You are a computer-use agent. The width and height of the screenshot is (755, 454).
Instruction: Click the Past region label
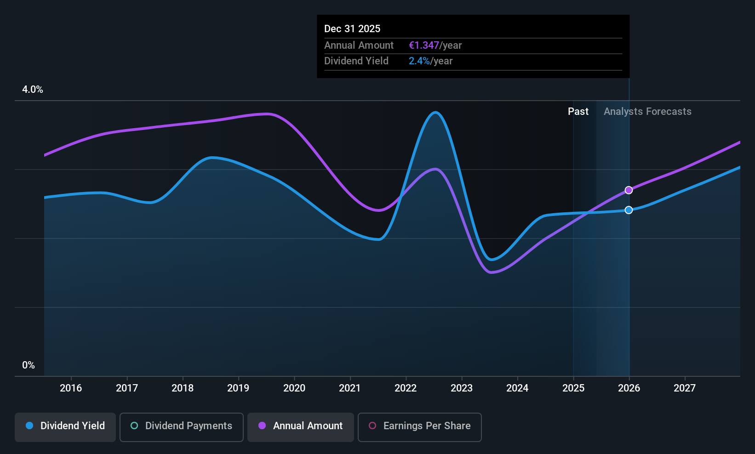578,112
